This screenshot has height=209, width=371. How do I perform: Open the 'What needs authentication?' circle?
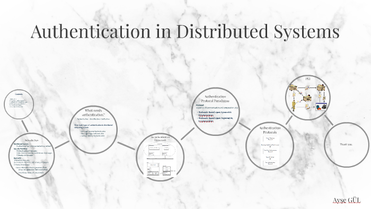tap(93, 129)
